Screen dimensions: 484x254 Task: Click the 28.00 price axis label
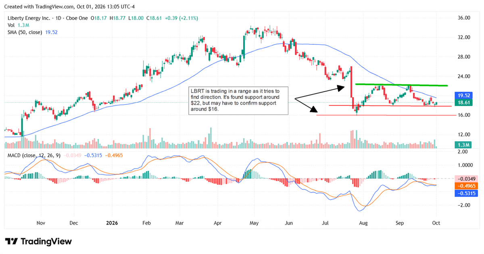click(464, 57)
